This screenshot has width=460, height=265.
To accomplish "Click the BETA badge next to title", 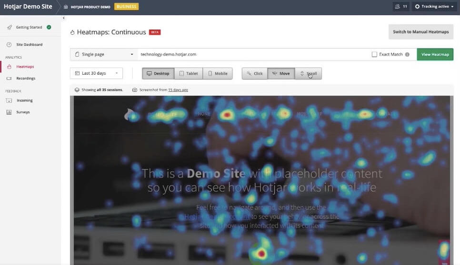I will 155,32.
